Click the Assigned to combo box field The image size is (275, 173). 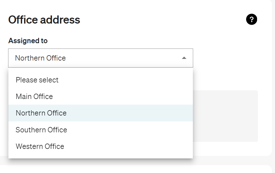tap(100, 58)
